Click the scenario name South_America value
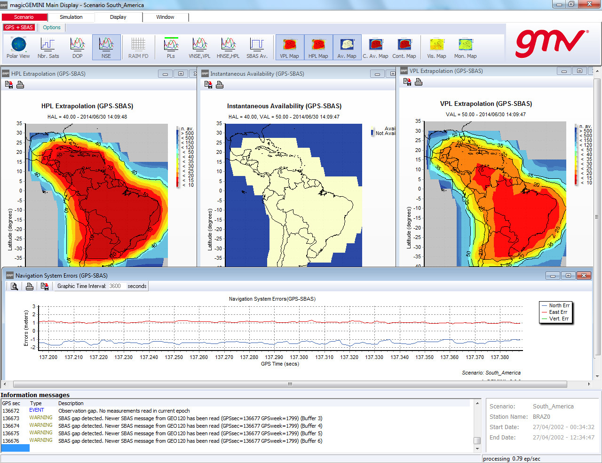Viewport: 602px width, 463px height. 553,407
